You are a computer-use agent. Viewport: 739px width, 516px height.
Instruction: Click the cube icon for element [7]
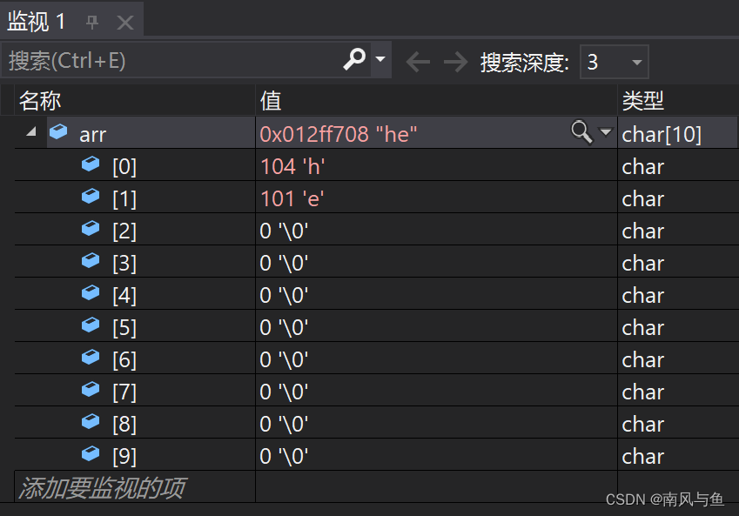(x=91, y=390)
